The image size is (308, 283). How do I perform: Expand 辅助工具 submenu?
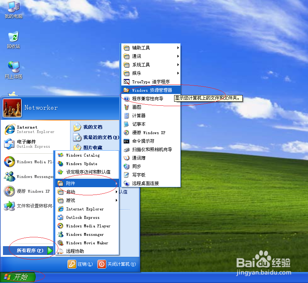pyautogui.click(x=151, y=48)
